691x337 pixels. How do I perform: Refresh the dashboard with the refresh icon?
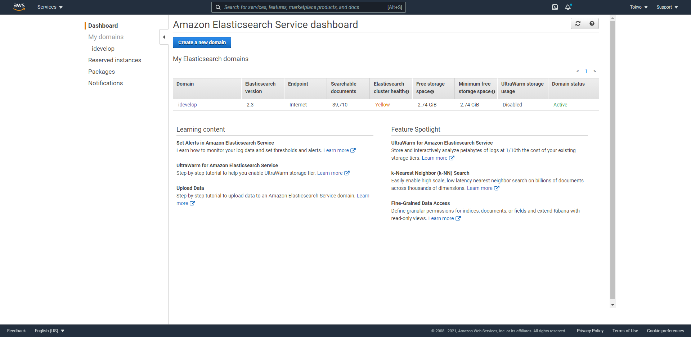point(578,23)
